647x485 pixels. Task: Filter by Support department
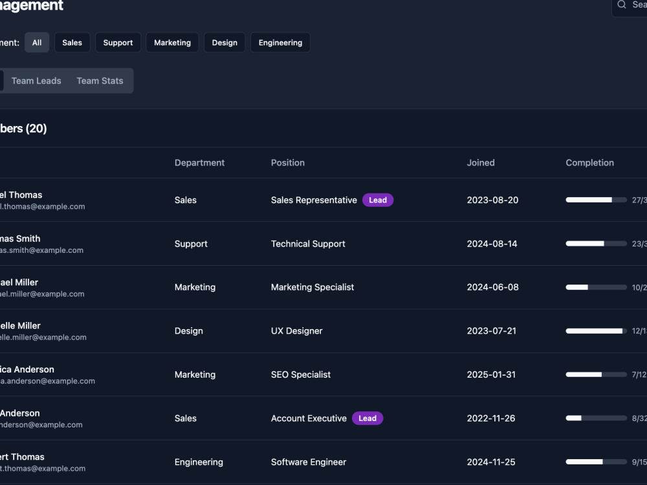pos(118,43)
